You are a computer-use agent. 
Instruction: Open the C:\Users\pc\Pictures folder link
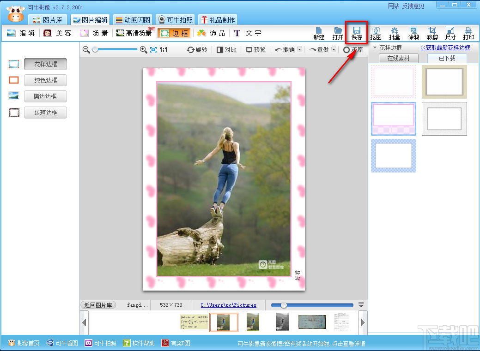click(x=228, y=305)
